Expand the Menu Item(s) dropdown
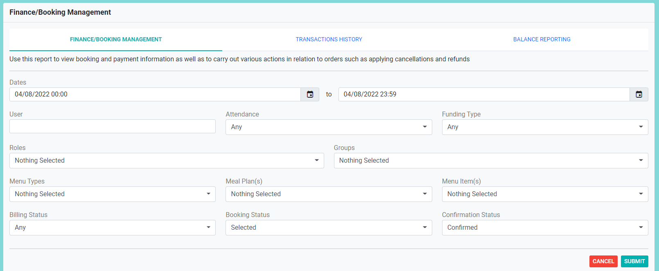Viewport: 659px width, 271px height. click(545, 194)
